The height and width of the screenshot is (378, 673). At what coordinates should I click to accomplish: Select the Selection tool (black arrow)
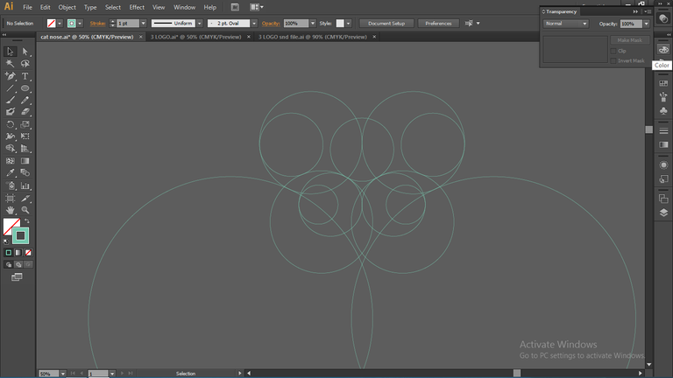coord(10,52)
